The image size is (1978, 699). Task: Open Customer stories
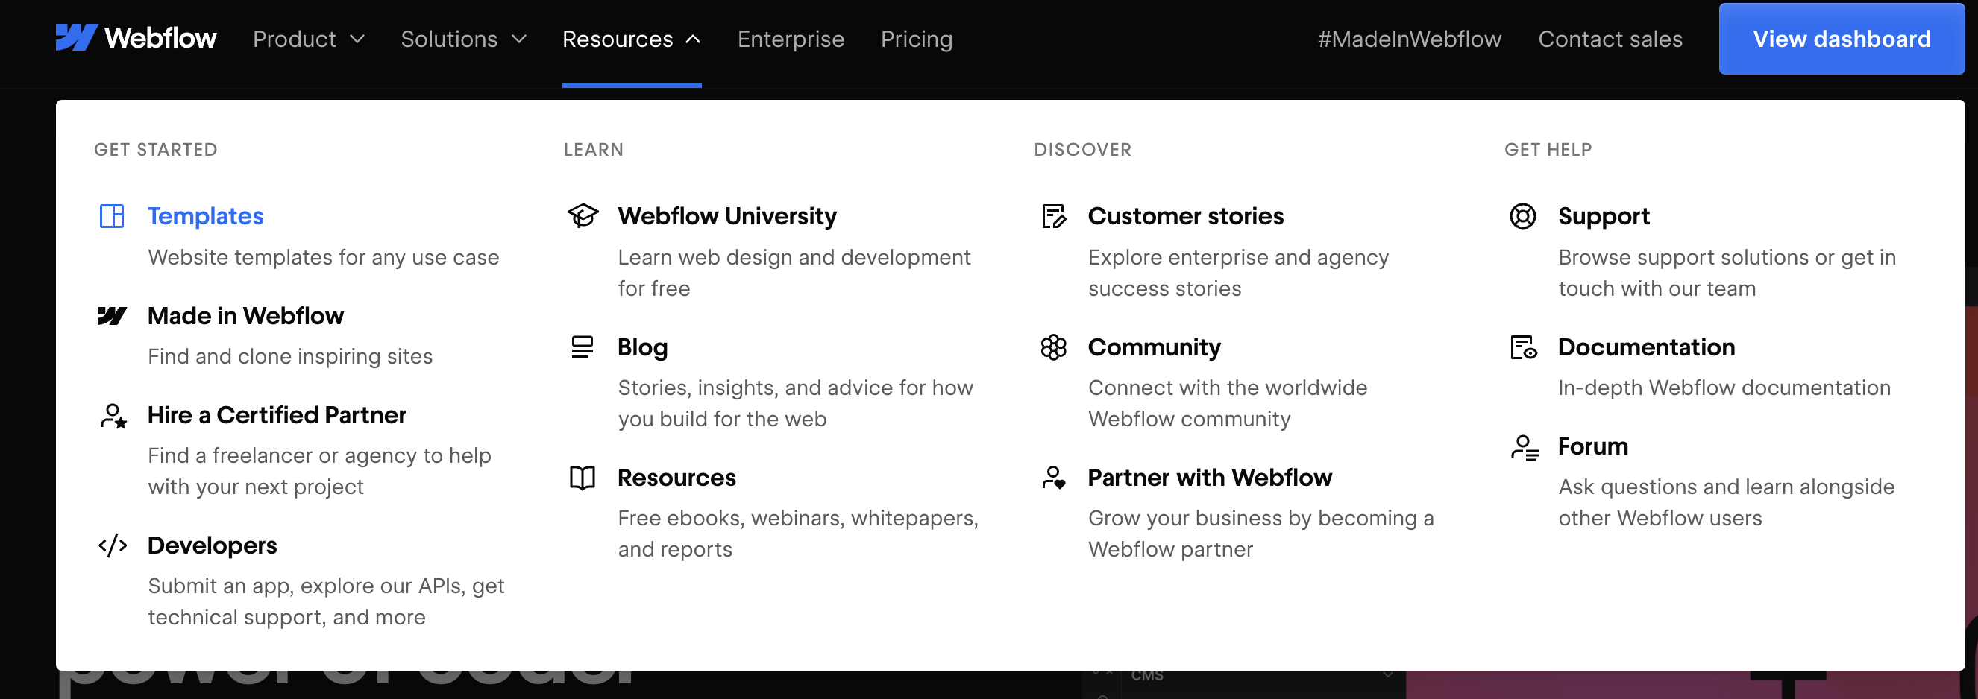point(1185,216)
